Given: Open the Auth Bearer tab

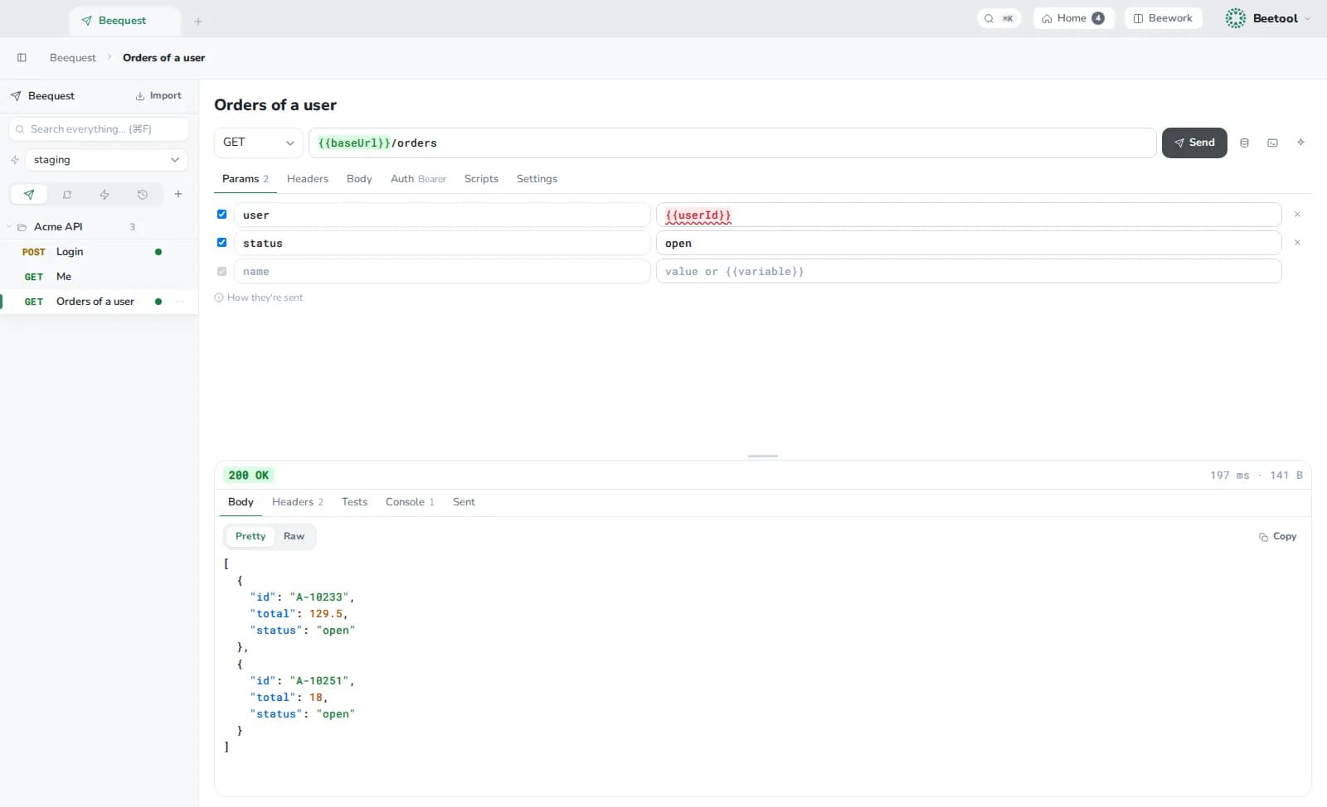Looking at the screenshot, I should click(418, 179).
